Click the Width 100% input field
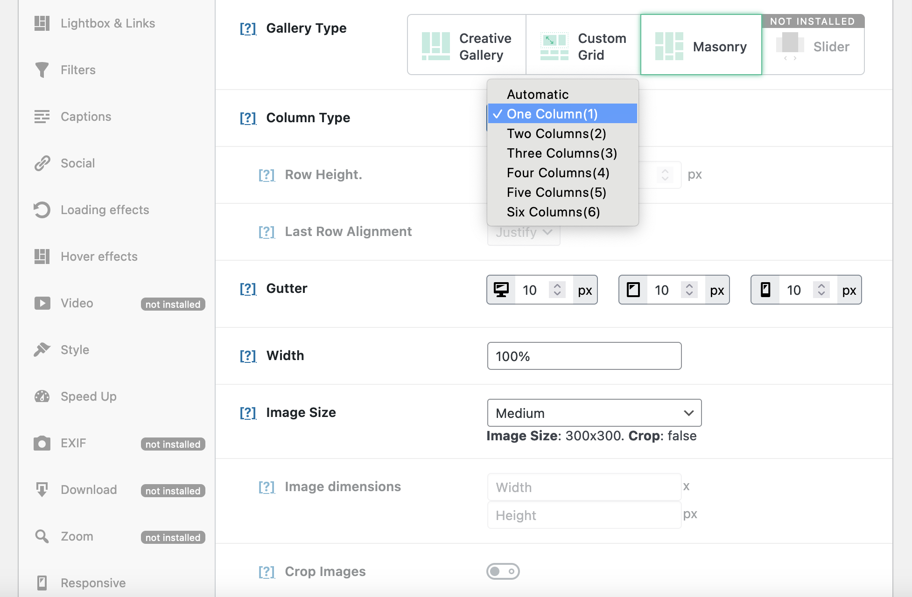 pos(584,356)
